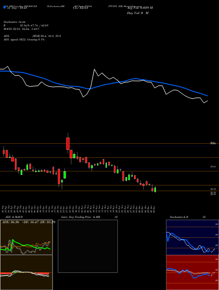219x290 pixels.
Task: Open the ADX indicator mini chart
Action: (26, 237)
